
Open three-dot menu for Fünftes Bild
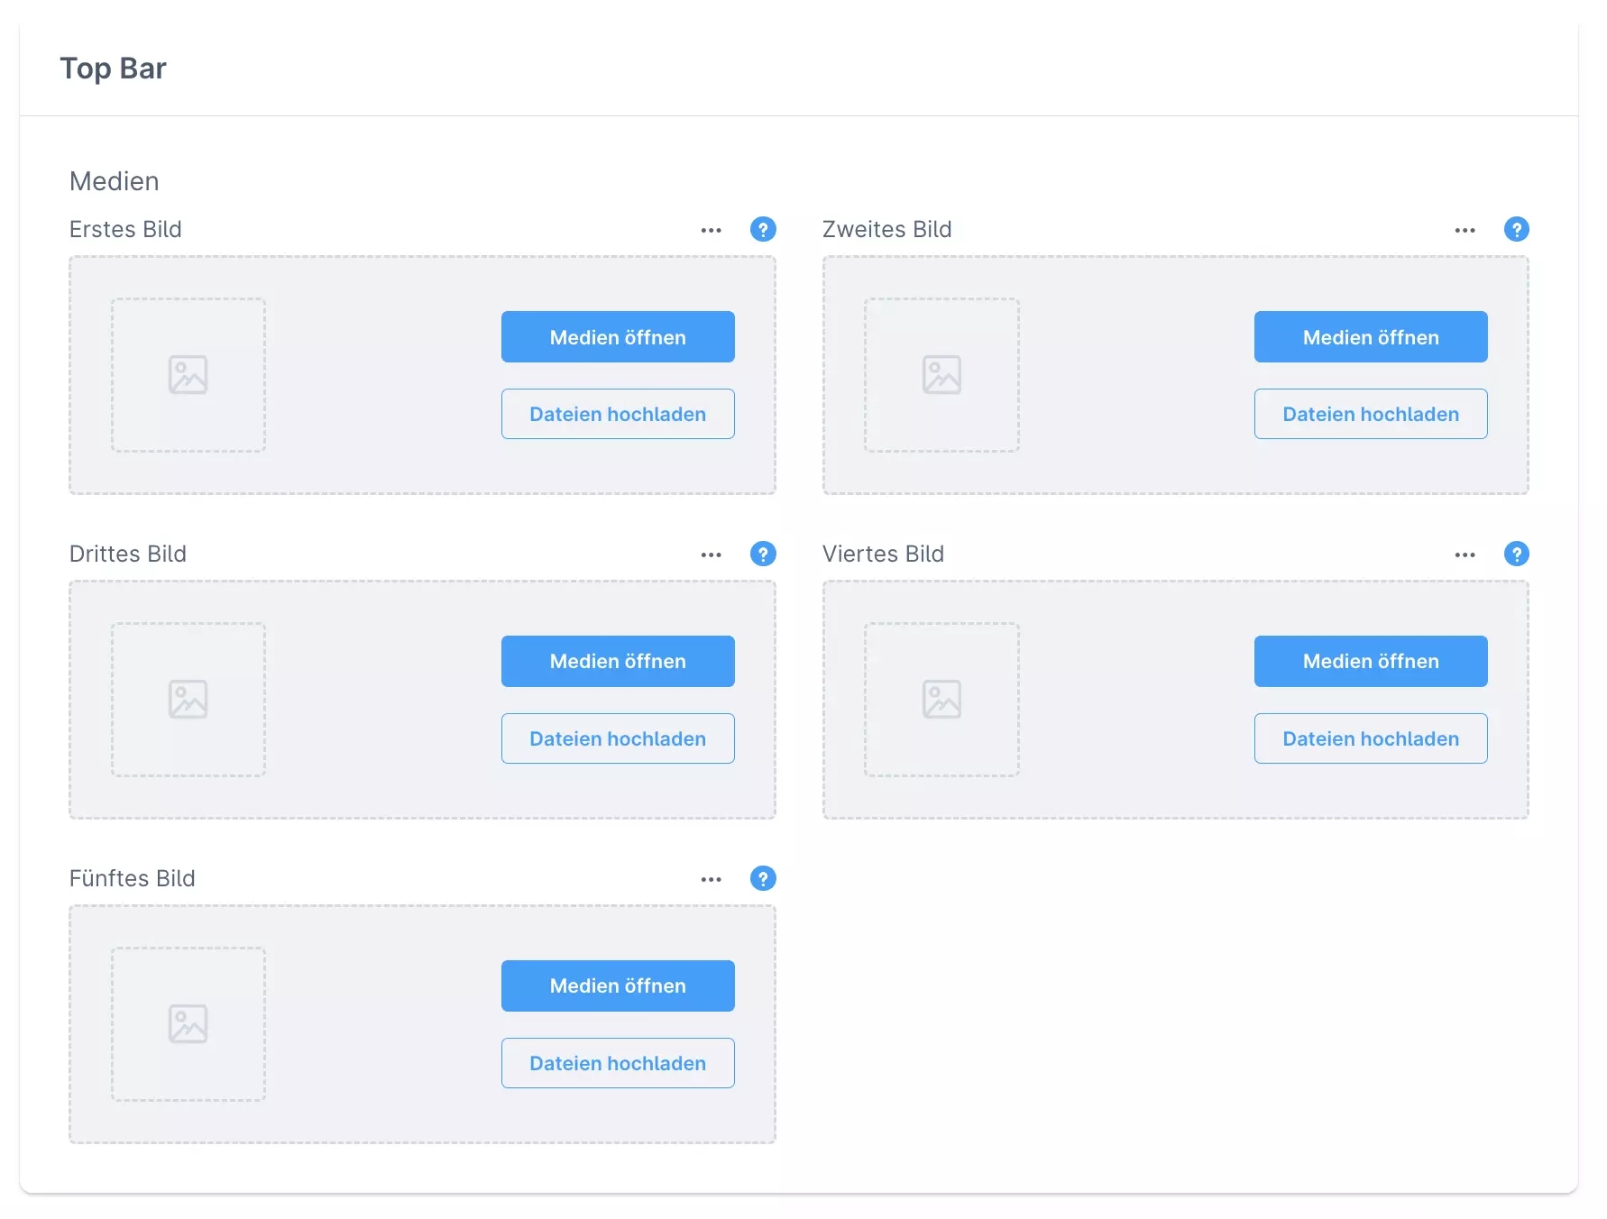click(712, 880)
